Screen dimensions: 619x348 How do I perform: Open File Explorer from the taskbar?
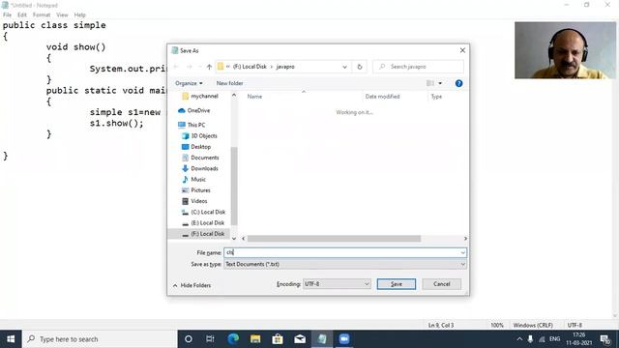[255, 339]
